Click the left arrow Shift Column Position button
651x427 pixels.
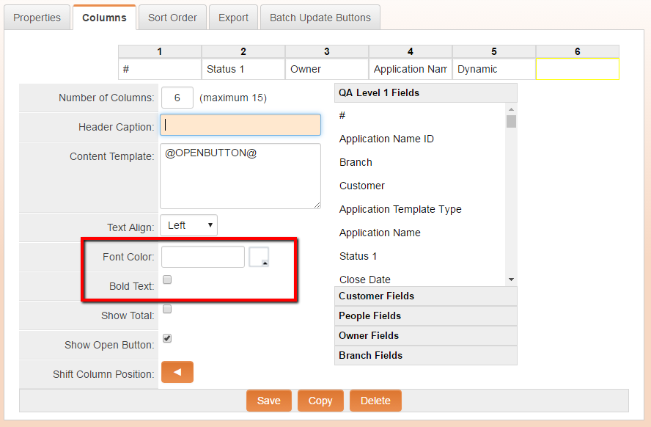click(x=177, y=372)
